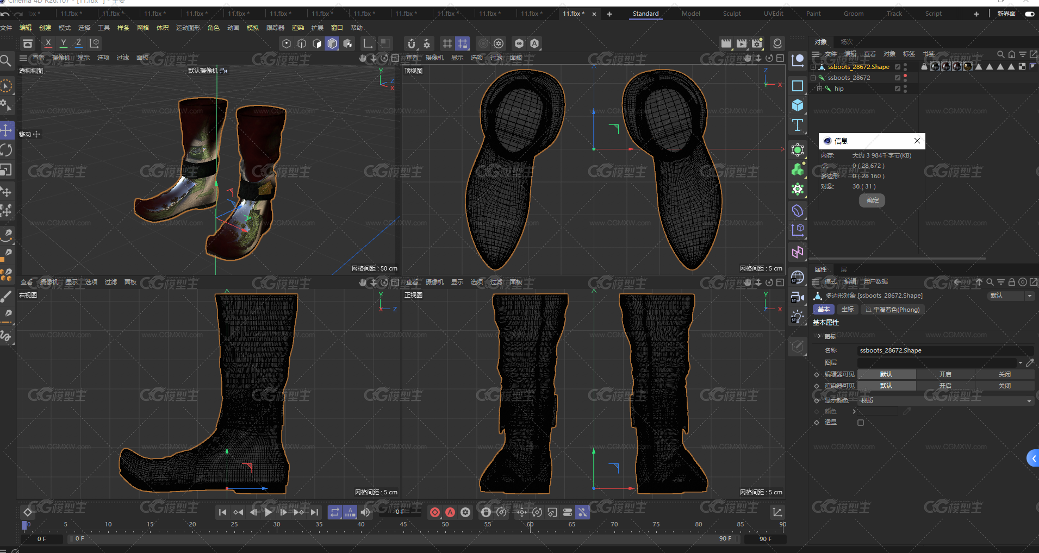Open the 文件 menu in main menu bar
Image resolution: width=1039 pixels, height=553 pixels.
6,28
